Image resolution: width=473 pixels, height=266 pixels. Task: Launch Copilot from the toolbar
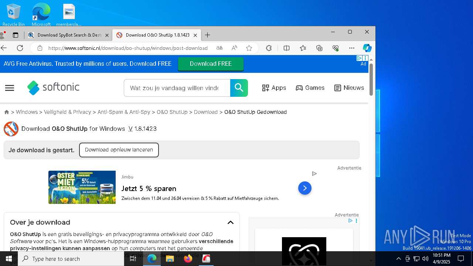tap(367, 48)
